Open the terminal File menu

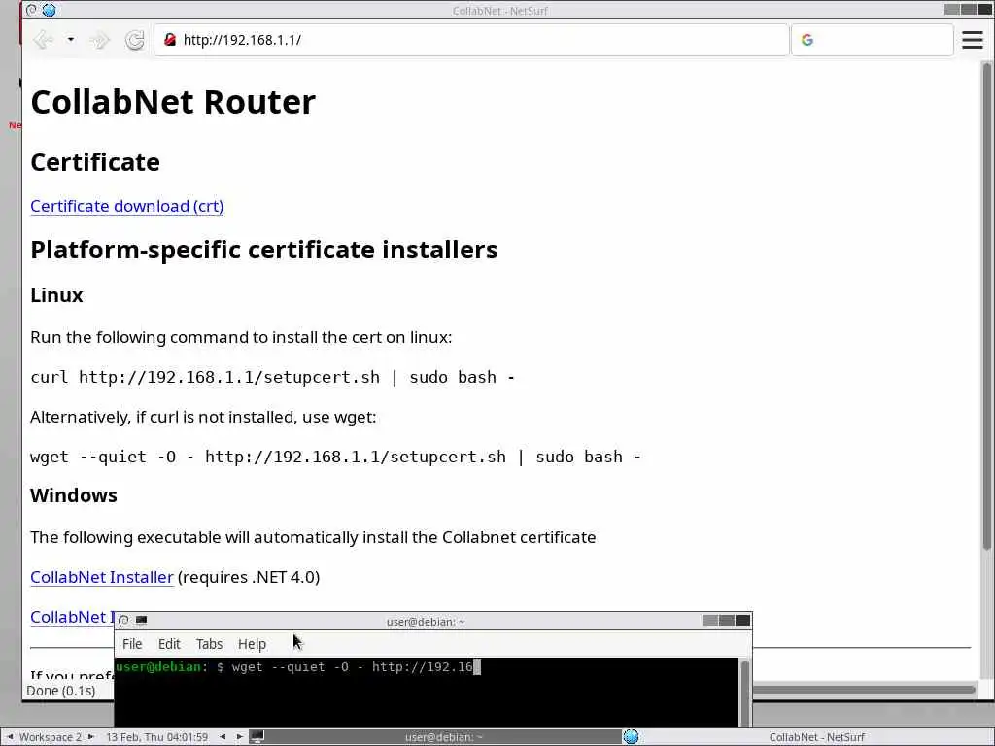click(x=132, y=644)
